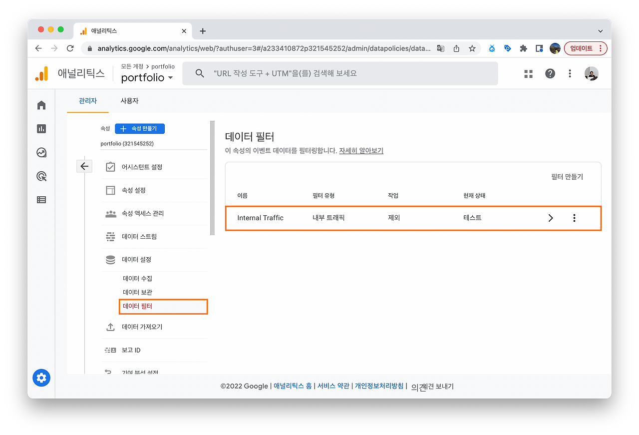This screenshot has width=639, height=435.
Task: Switch to the 사용자 tab
Action: [129, 101]
